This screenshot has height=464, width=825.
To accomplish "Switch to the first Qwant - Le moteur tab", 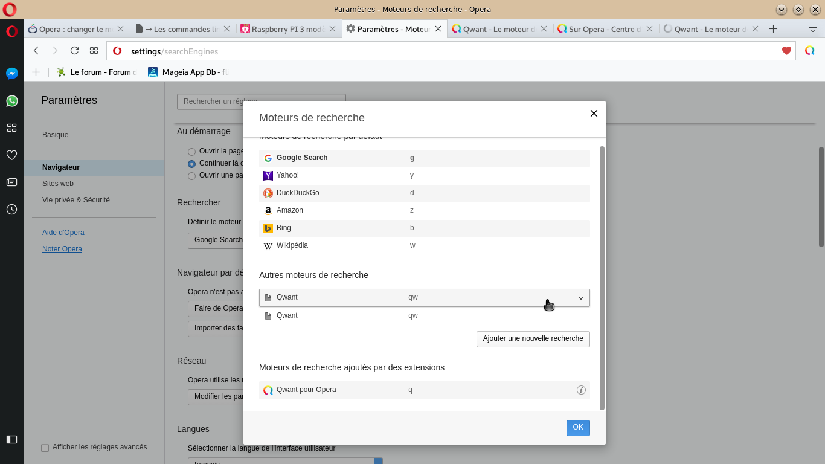I will click(x=499, y=28).
